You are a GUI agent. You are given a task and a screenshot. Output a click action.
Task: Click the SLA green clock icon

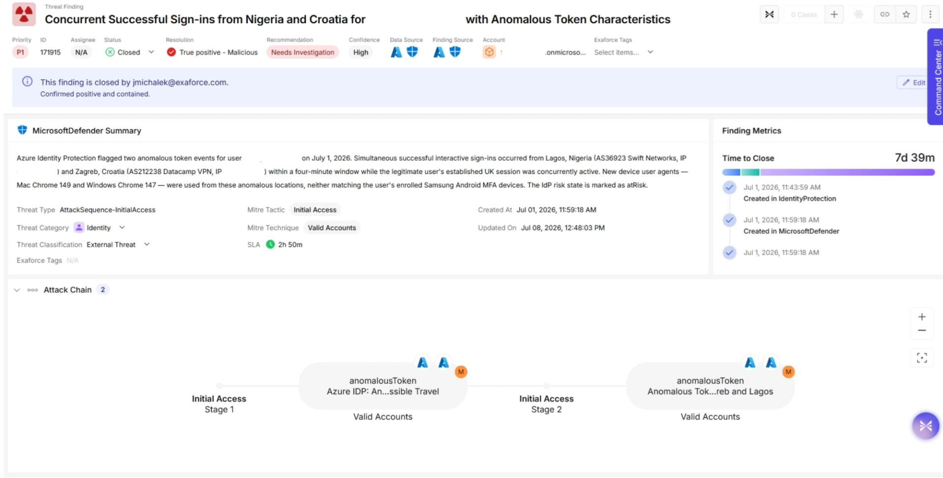270,244
